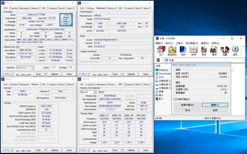The height and width of the screenshot is (154, 247).
Task: Switch to Caches tab in CPU window
Action: point(14,8)
